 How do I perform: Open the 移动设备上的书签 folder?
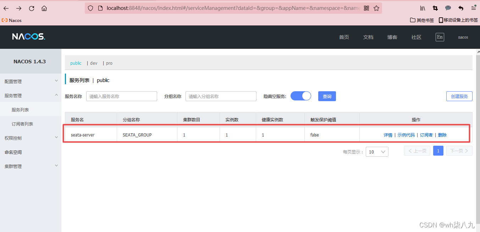coord(458,20)
